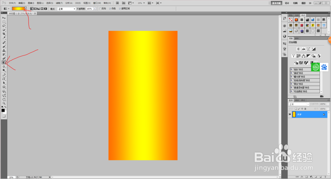Expand the "色阶" presets row

pyautogui.click(x=305, y=69)
